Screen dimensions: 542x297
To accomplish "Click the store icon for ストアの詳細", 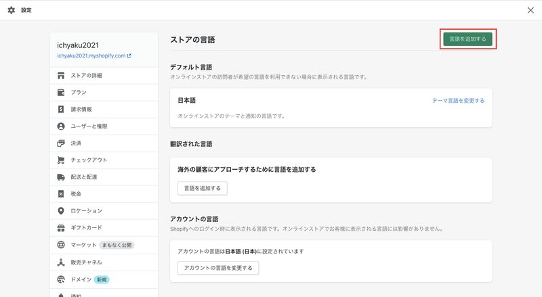I will [x=61, y=75].
